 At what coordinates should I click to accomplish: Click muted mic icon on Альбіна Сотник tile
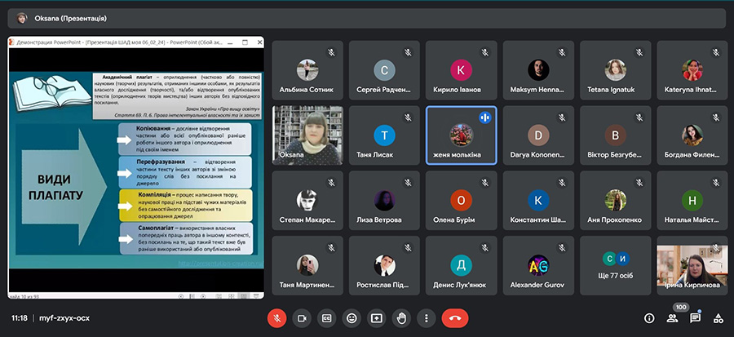click(x=331, y=52)
